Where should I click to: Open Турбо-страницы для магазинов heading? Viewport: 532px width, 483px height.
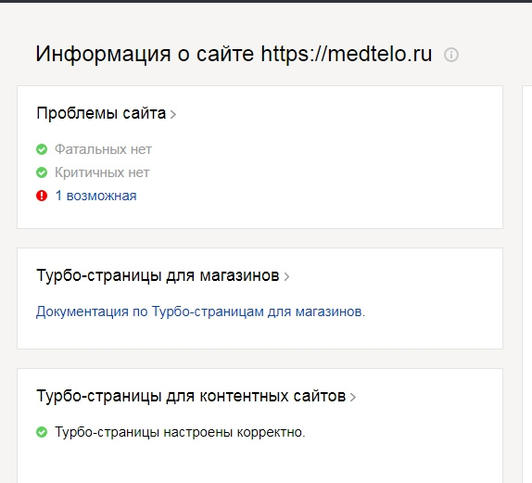tap(158, 275)
